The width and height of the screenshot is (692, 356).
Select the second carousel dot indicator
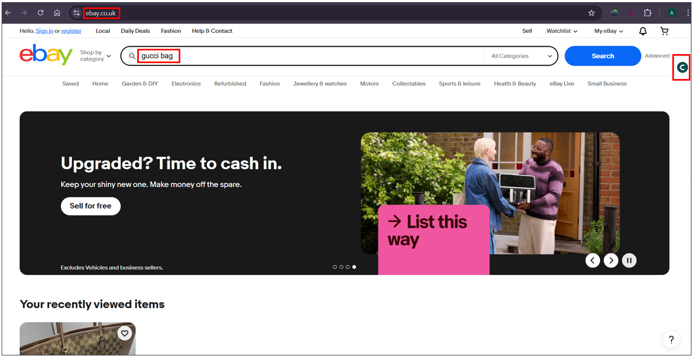click(x=341, y=267)
